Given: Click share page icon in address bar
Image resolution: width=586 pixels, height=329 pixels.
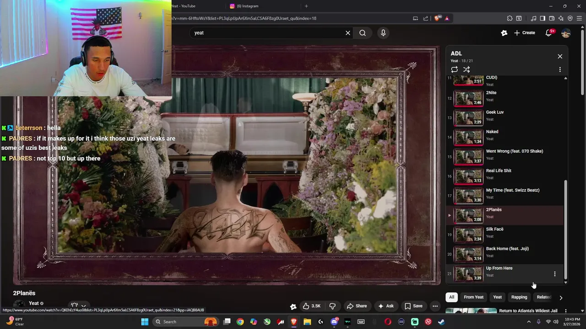Looking at the screenshot, I should [426, 18].
